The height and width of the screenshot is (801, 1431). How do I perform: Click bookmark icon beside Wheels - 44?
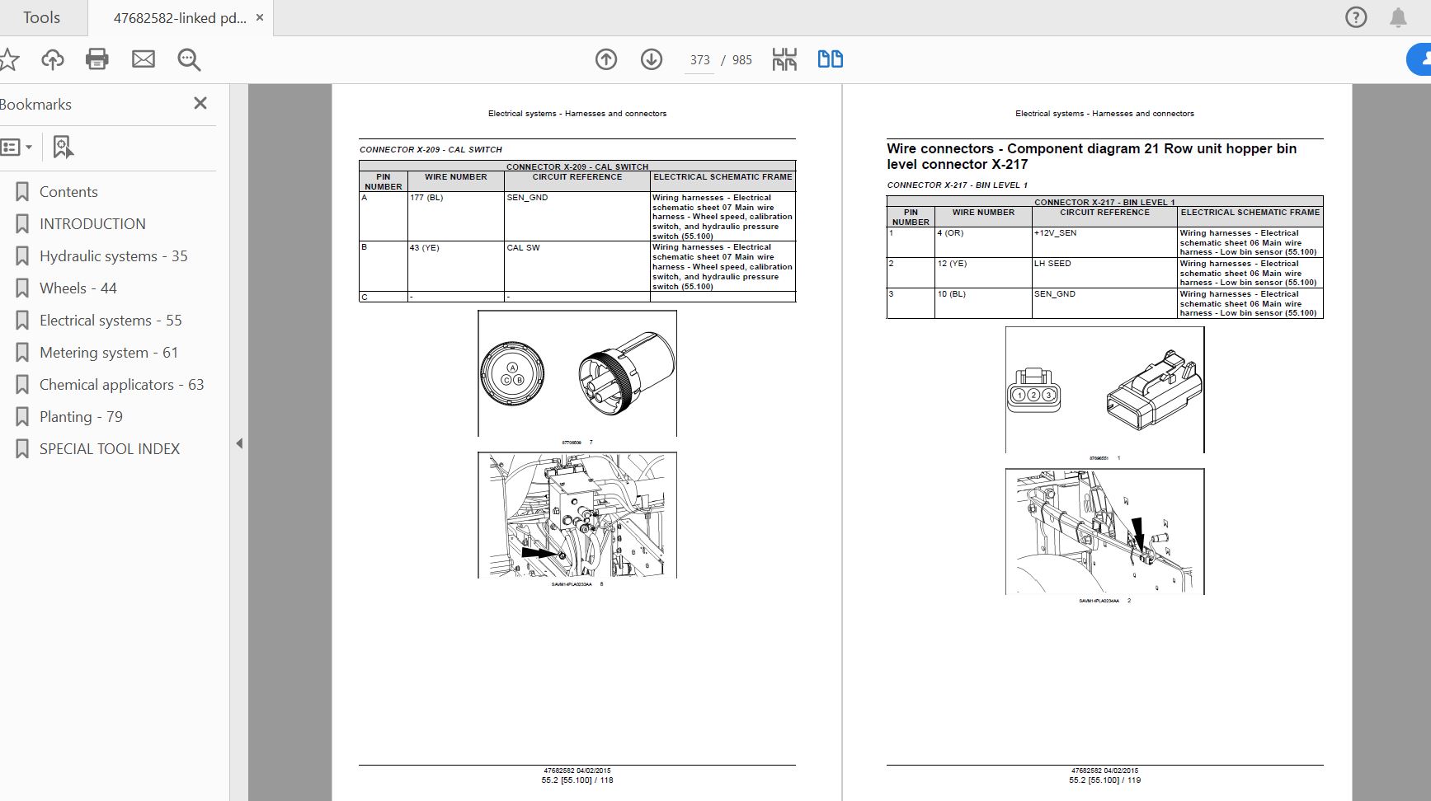[22, 288]
